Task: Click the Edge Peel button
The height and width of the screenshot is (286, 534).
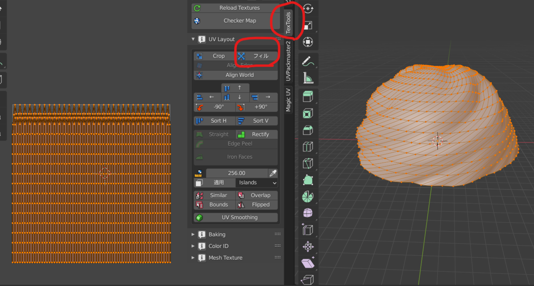Action: click(x=236, y=144)
